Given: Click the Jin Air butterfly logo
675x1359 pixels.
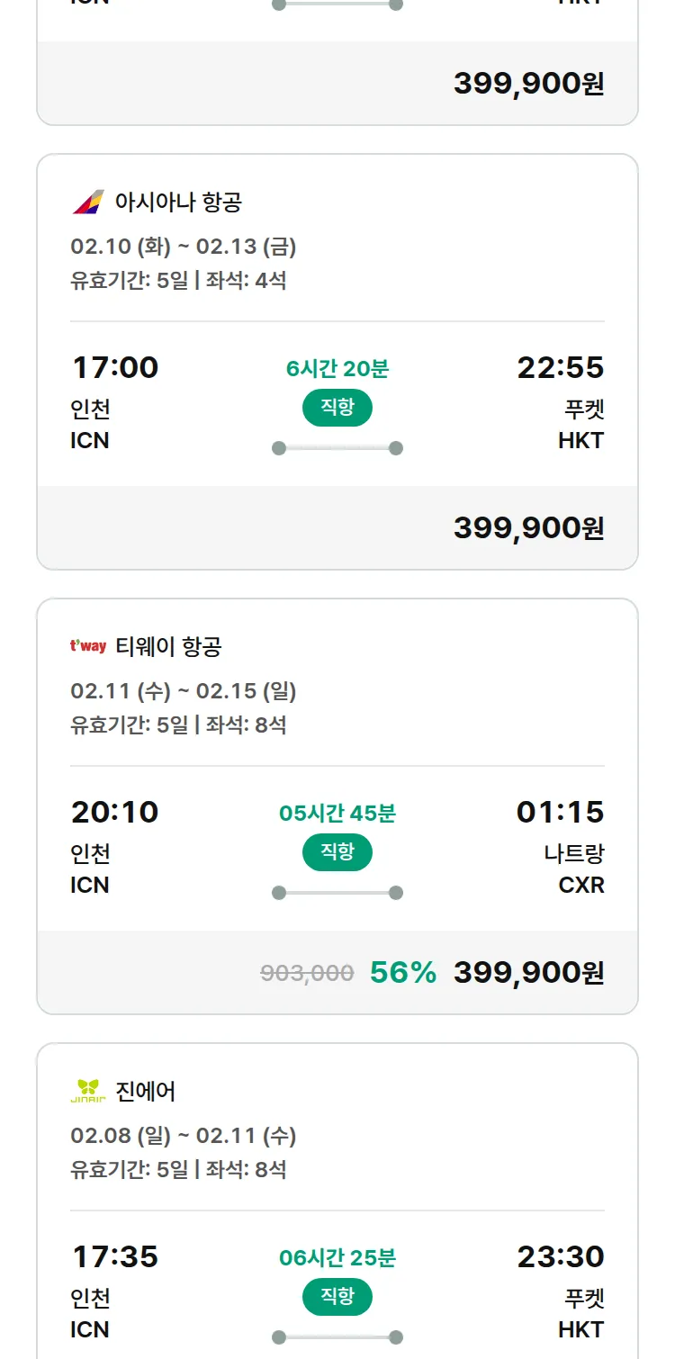Looking at the screenshot, I should click(x=88, y=1091).
